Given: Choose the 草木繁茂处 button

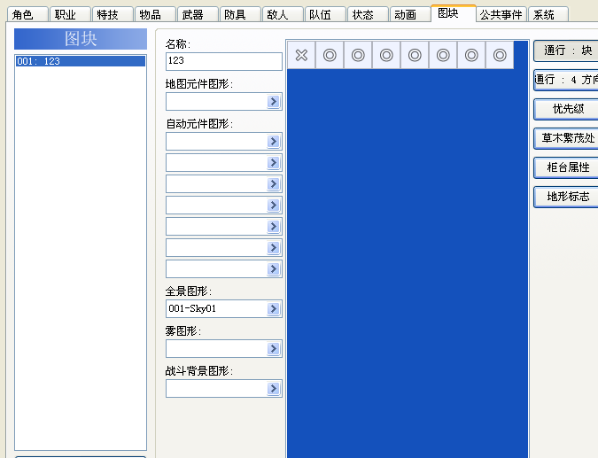Looking at the screenshot, I should coord(566,138).
